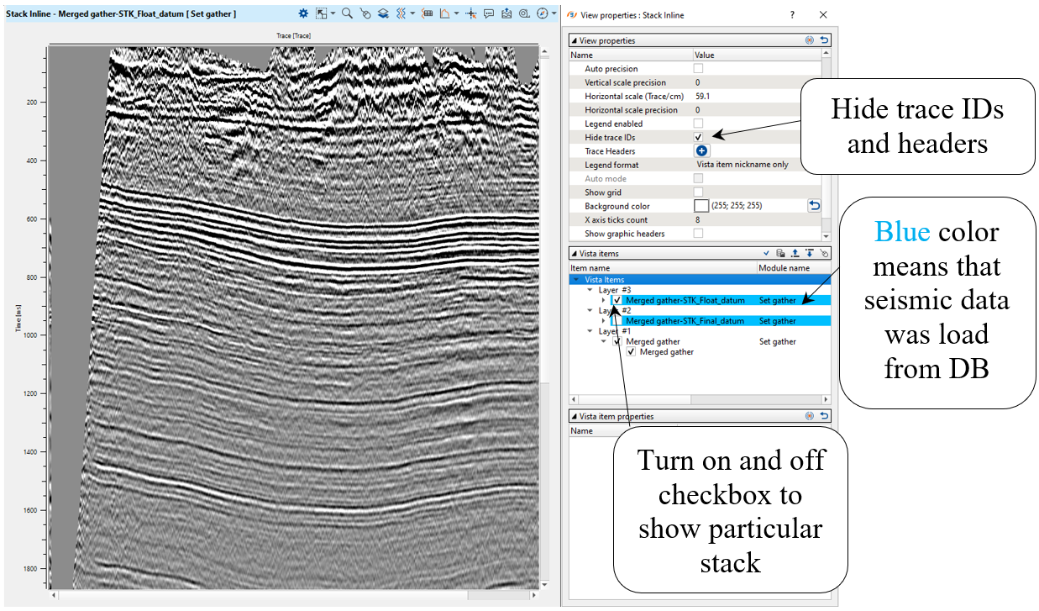Open the view settings gear icon

click(x=303, y=14)
